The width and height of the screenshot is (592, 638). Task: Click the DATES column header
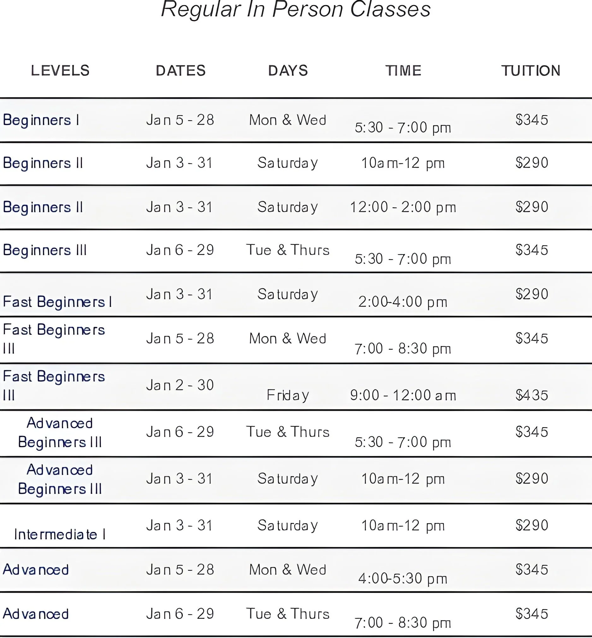(181, 70)
